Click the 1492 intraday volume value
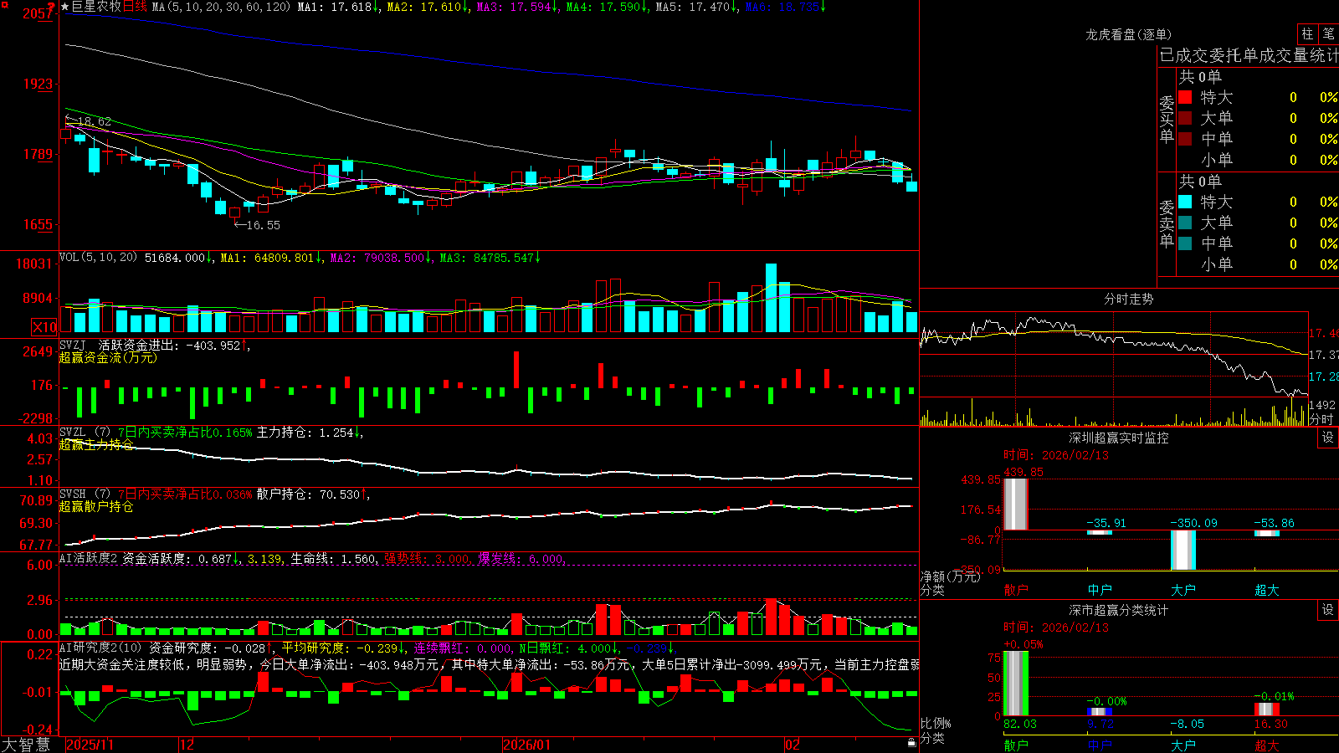 (x=1323, y=405)
